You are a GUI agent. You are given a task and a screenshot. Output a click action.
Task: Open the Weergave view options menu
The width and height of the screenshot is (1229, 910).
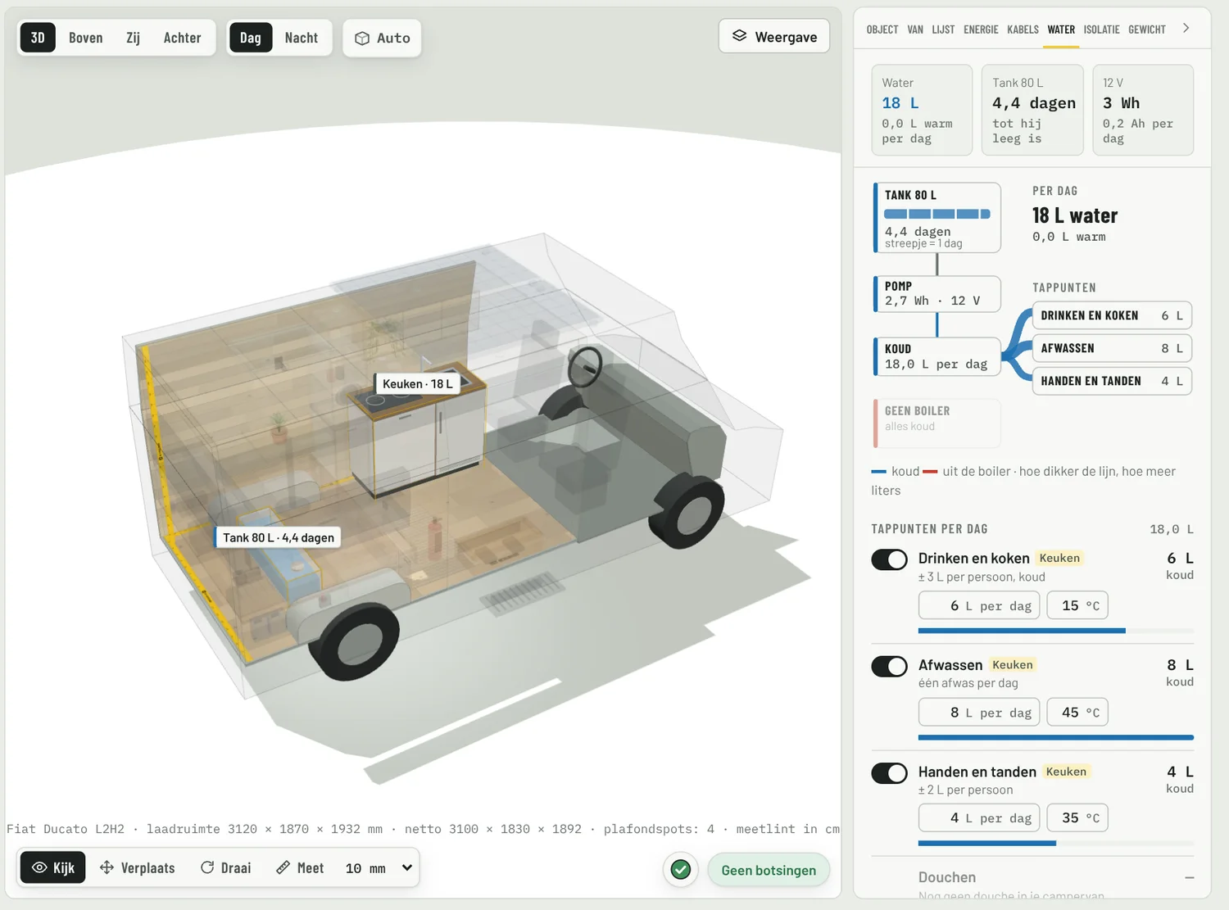(774, 36)
